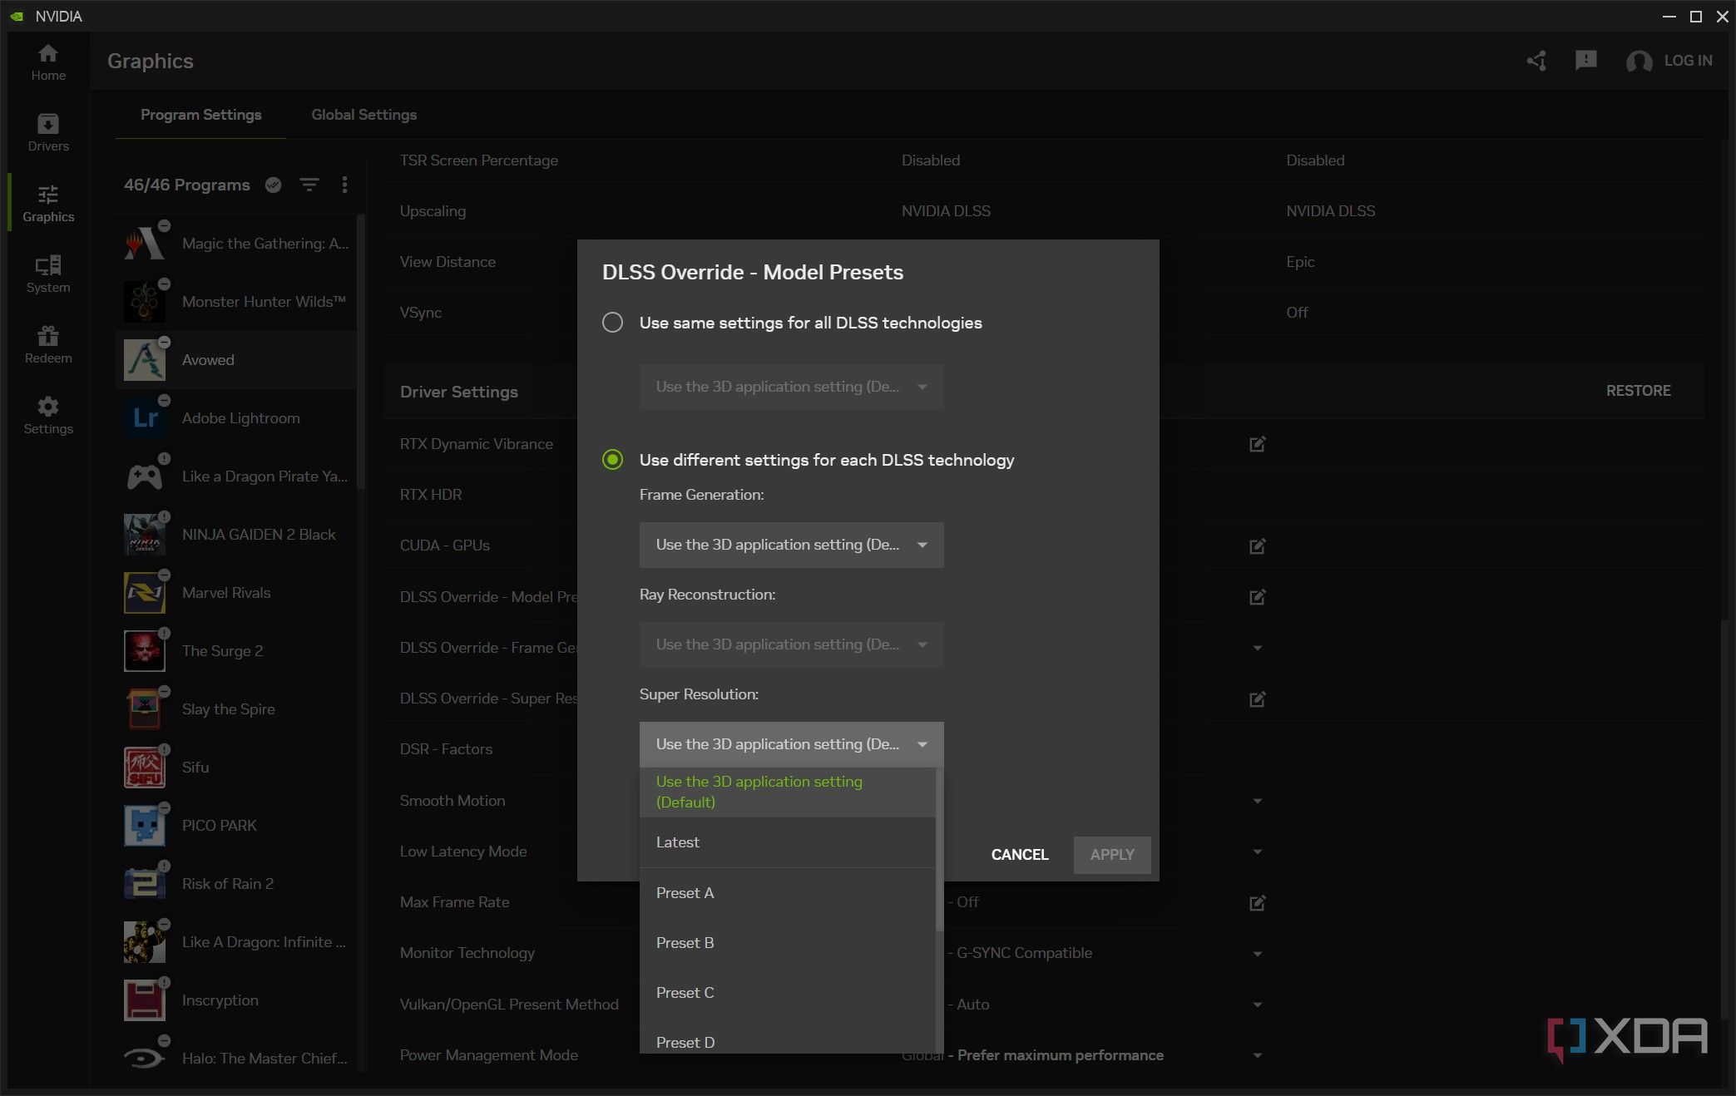Click LOG IN at top right

(1688, 61)
